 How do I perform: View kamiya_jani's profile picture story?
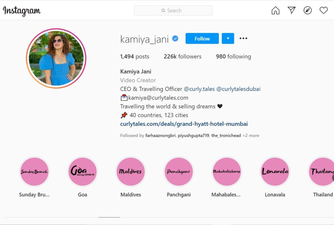pos(56,58)
